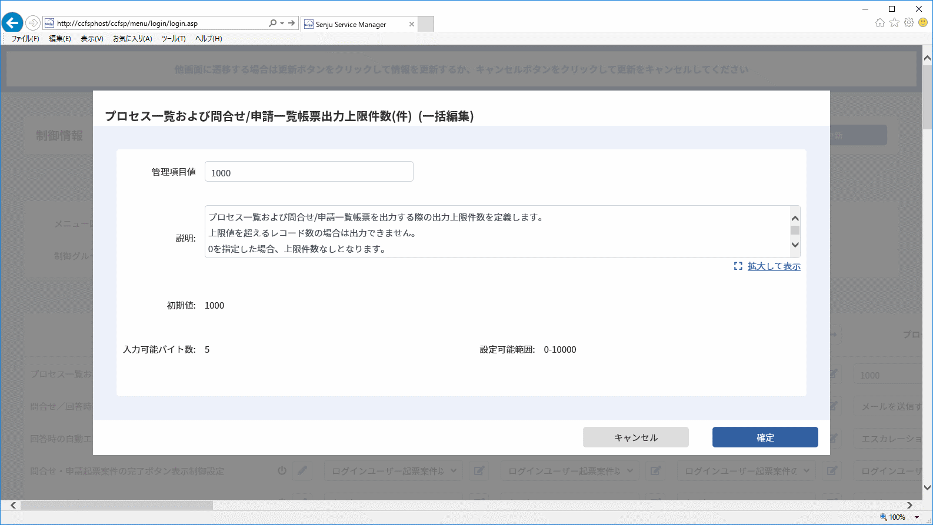The width and height of the screenshot is (933, 525).
Task: Click the 管理項目値 input field
Action: click(x=309, y=172)
